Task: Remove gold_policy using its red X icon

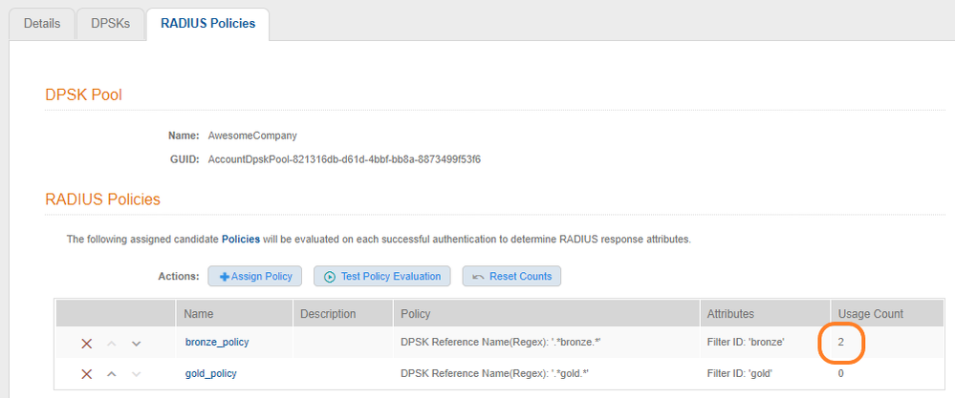Action: [87, 373]
